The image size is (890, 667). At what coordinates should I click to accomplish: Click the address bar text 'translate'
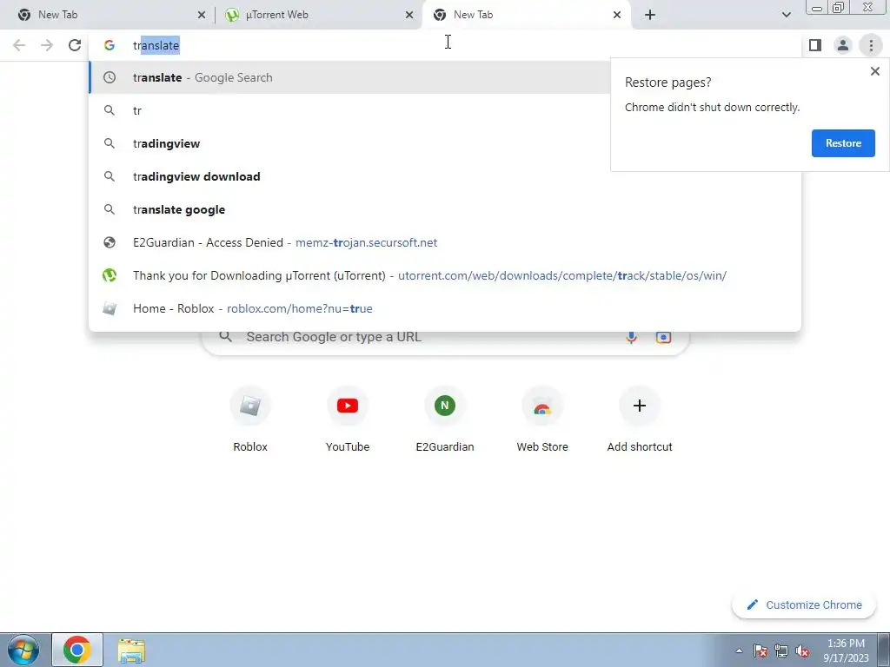[x=156, y=45]
